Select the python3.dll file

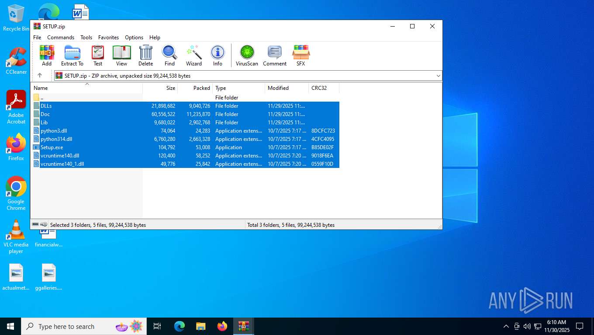[x=185, y=131]
